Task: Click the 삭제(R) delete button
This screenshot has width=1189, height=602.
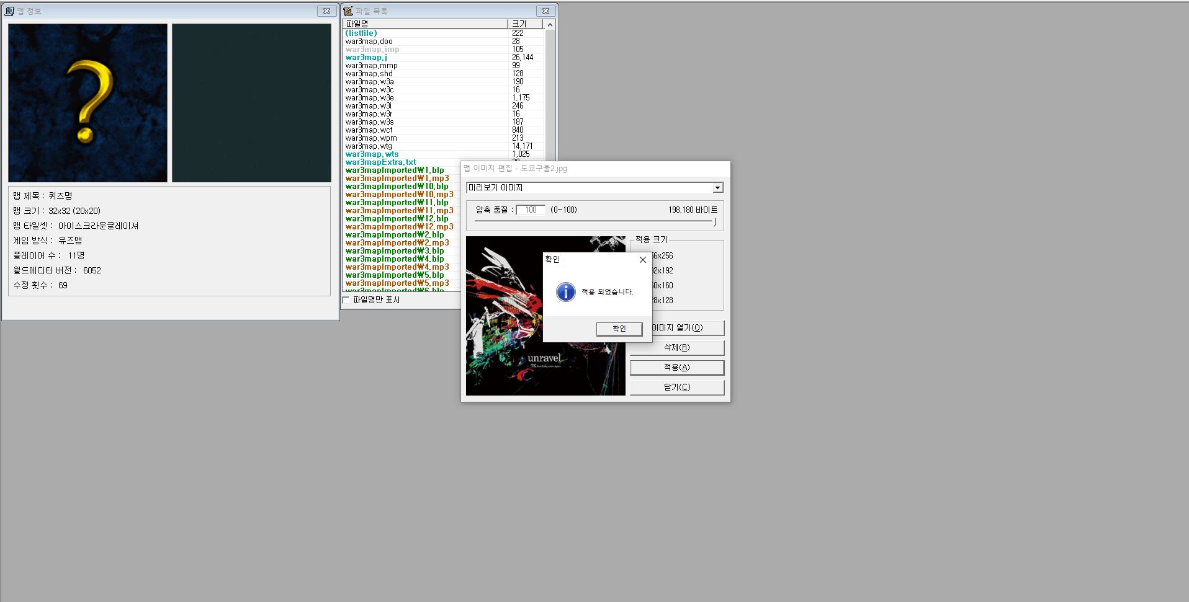Action: tap(677, 347)
